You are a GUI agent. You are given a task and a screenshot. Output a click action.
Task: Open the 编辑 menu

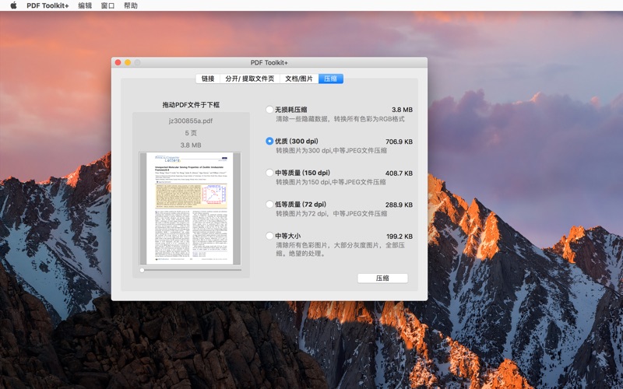[x=85, y=5]
